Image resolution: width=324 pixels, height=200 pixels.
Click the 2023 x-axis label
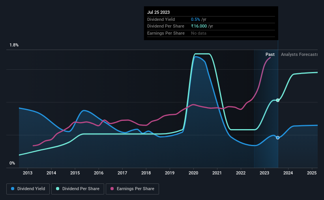tap(264, 173)
